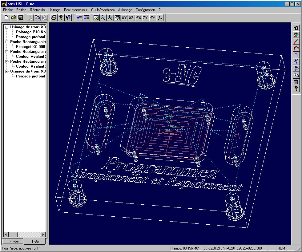Select second Contour Avalant tree item

pos(31,66)
